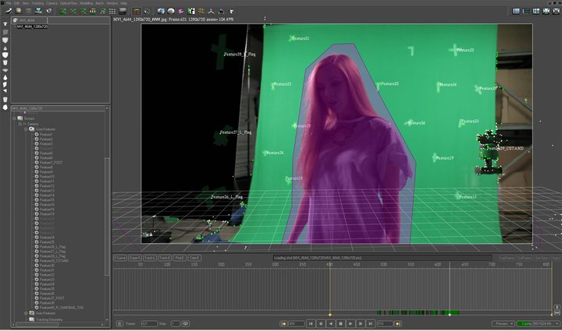Image resolution: width=562 pixels, height=331 pixels.
Task: Open the Batch menu
Action: [100, 3]
